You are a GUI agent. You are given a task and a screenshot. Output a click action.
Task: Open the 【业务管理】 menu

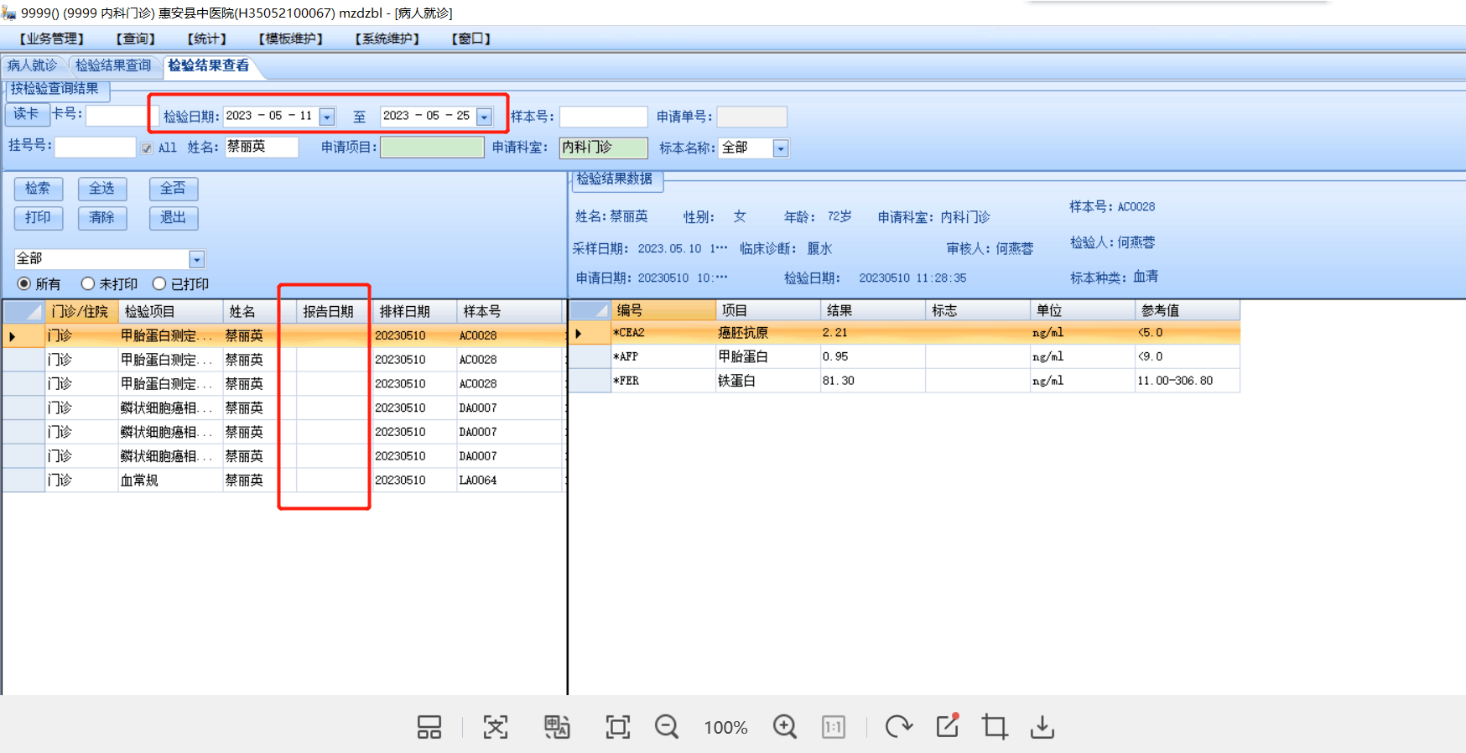(x=51, y=39)
